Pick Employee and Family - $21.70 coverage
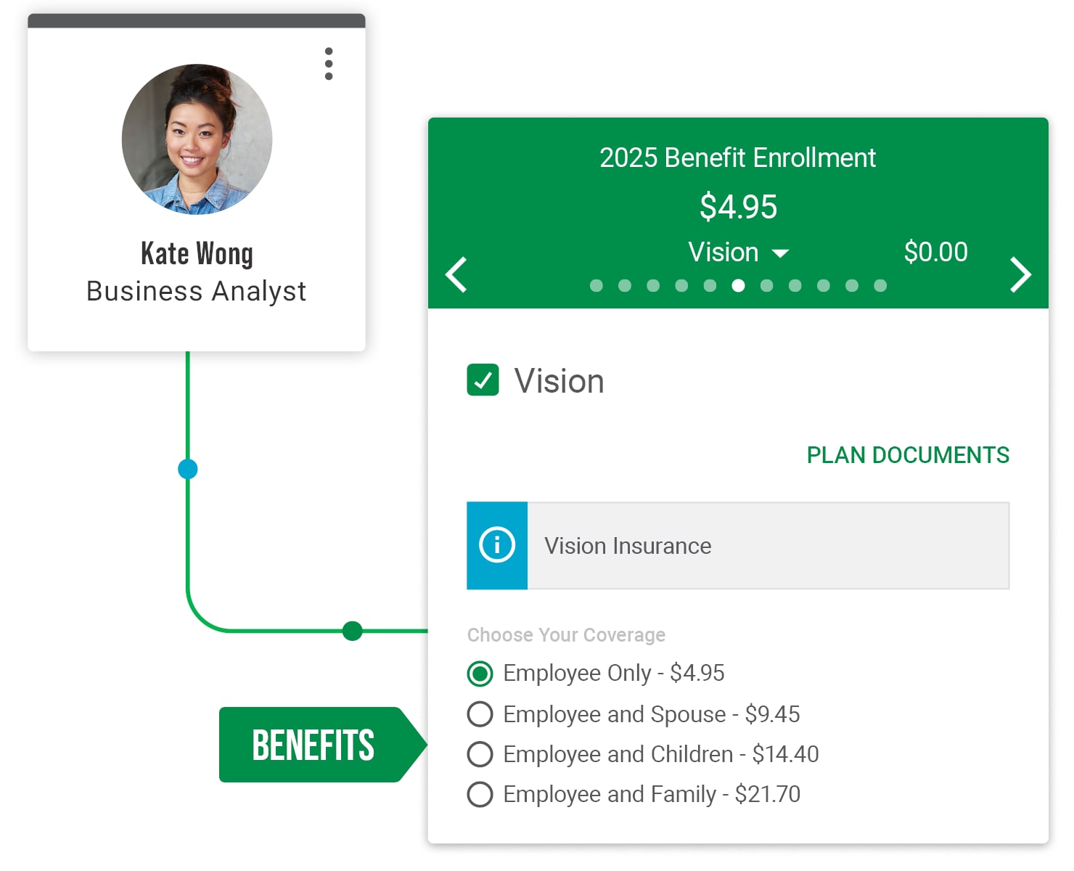The image size is (1074, 871). point(480,794)
